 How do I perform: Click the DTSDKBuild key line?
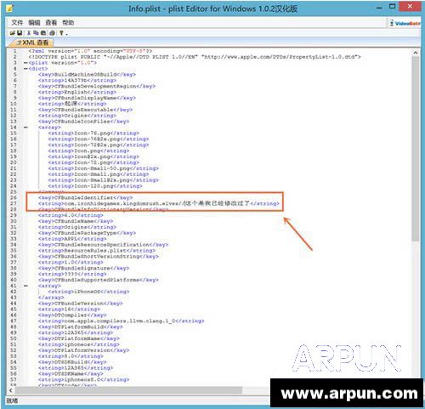pyautogui.click(x=72, y=362)
